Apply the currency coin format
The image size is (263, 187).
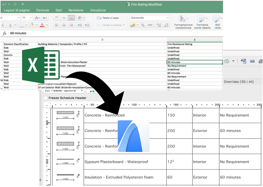click(x=133, y=25)
